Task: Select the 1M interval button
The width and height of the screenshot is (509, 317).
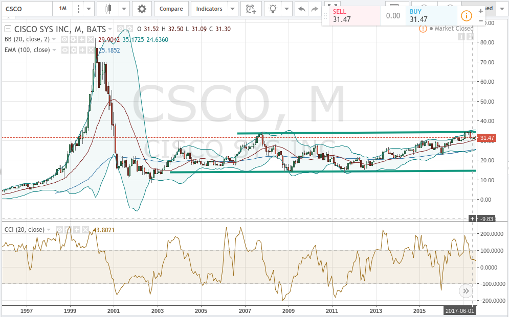Action: (63, 8)
